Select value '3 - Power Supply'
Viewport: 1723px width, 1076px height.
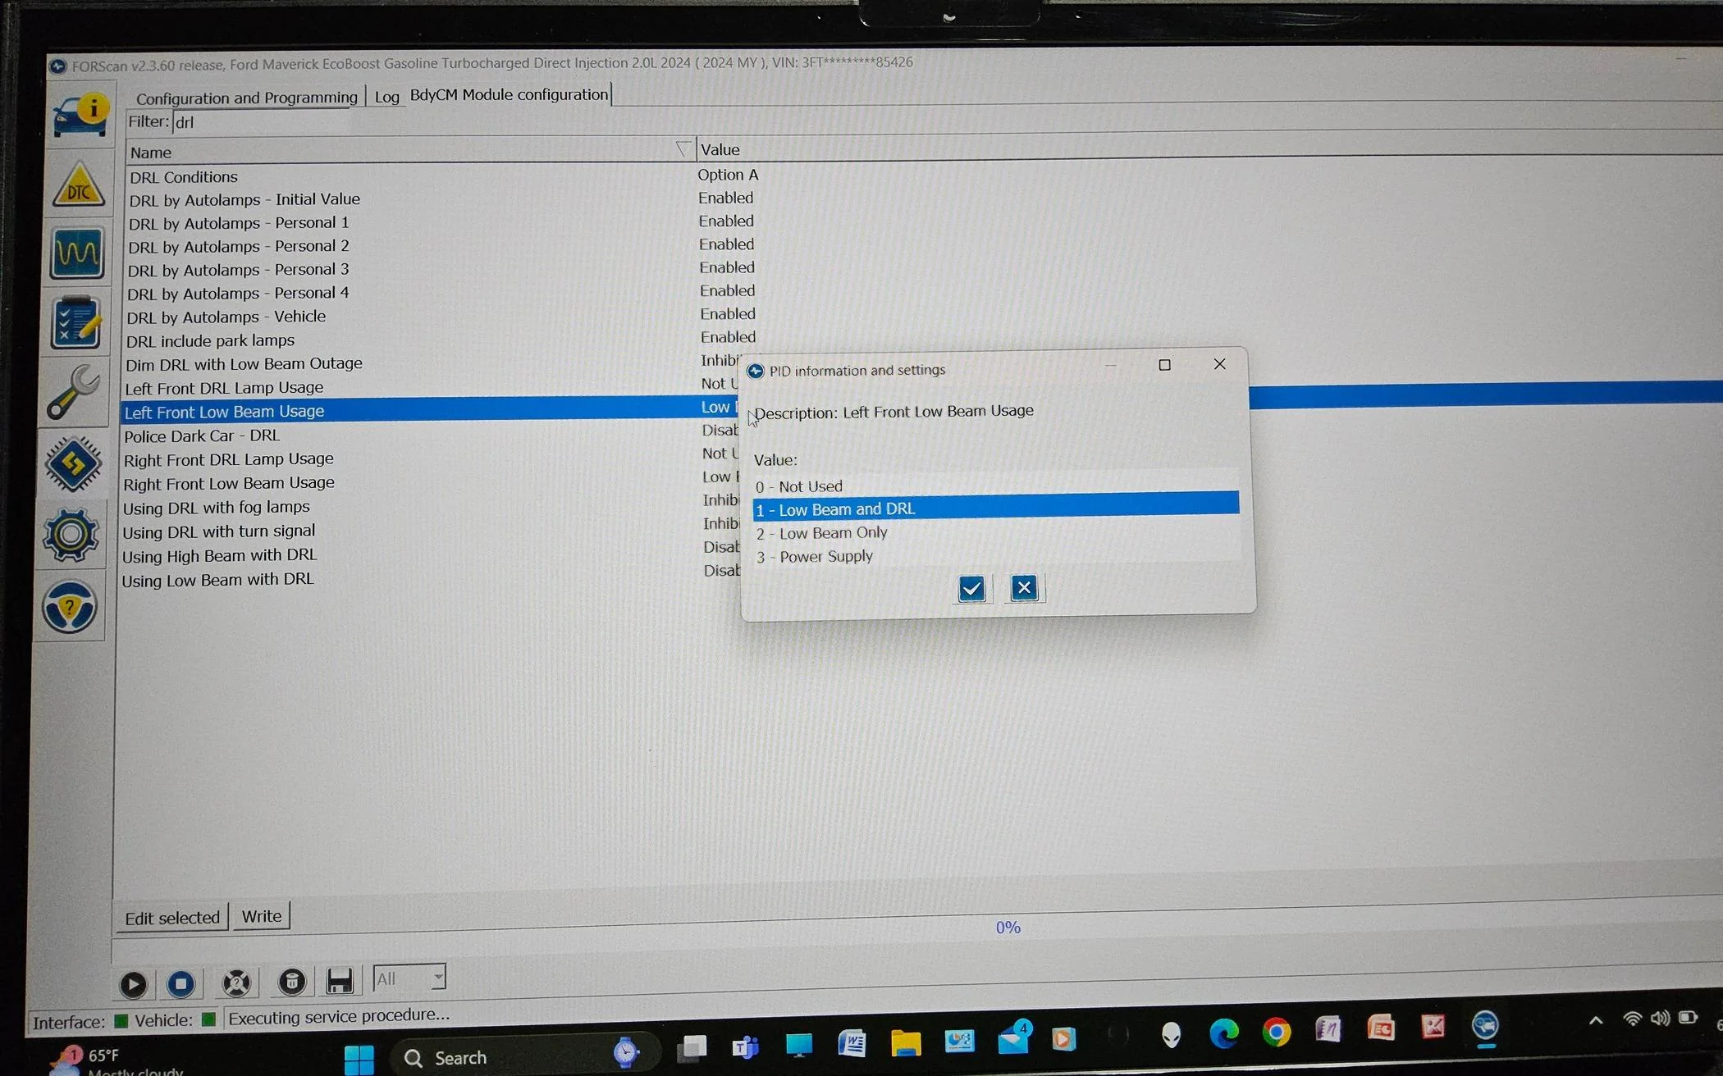pyautogui.click(x=995, y=556)
